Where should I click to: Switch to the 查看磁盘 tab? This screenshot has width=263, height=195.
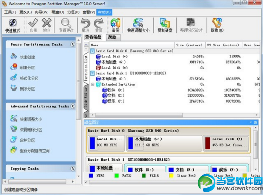94,37
